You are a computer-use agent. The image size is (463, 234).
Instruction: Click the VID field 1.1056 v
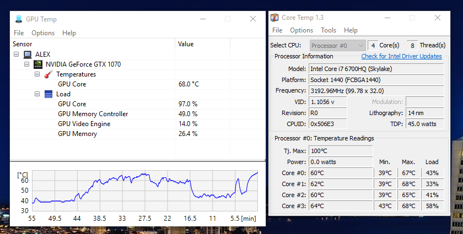tap(328, 102)
